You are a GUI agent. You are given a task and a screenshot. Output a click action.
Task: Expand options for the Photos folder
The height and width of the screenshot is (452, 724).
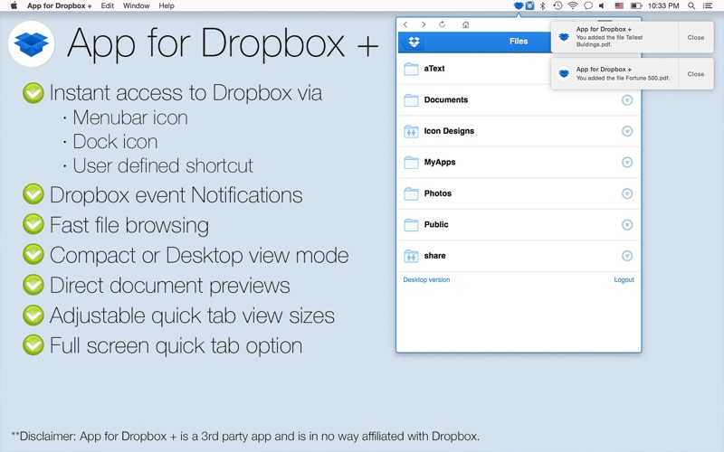pyautogui.click(x=627, y=193)
